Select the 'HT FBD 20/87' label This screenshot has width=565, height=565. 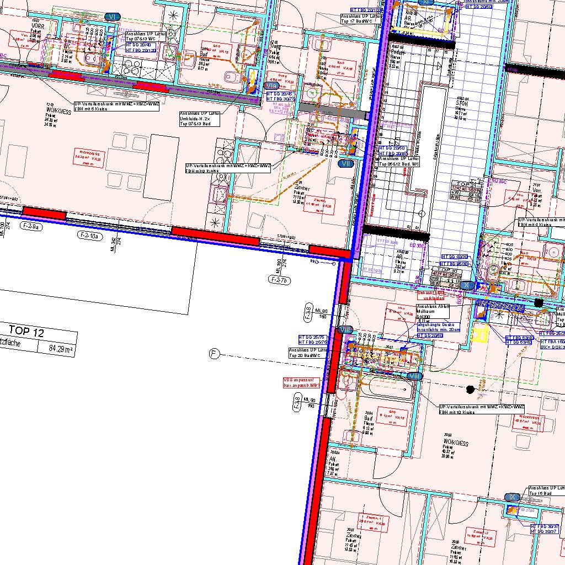pos(393,153)
